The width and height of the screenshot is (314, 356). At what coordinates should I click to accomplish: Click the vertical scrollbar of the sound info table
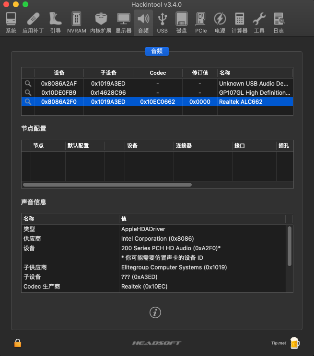click(290, 246)
